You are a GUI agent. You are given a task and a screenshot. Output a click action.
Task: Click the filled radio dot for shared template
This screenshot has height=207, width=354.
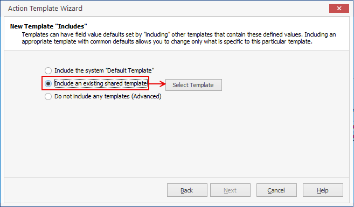tap(48, 83)
